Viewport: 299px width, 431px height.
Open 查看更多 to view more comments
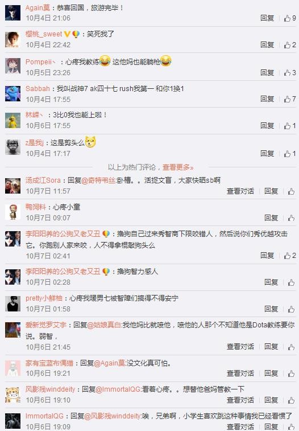pos(178,167)
